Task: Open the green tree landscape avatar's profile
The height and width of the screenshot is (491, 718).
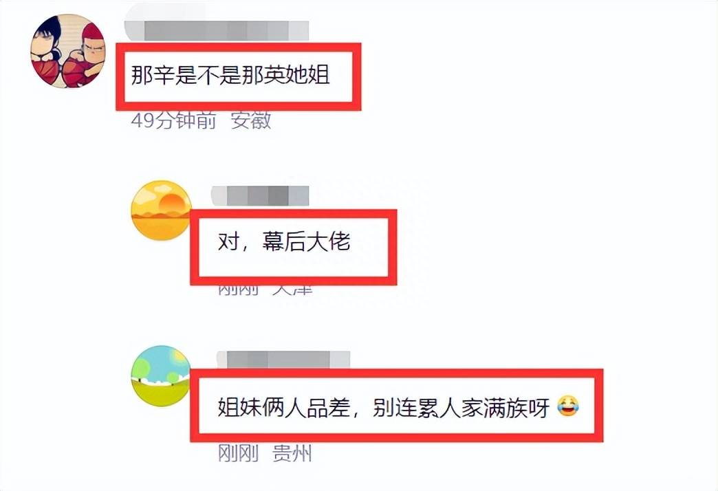Action: point(161,375)
